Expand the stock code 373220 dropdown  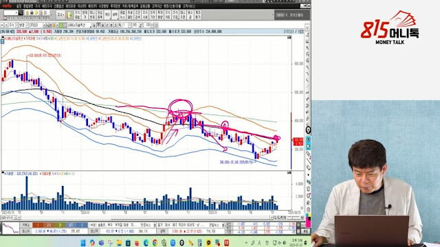tap(44, 25)
